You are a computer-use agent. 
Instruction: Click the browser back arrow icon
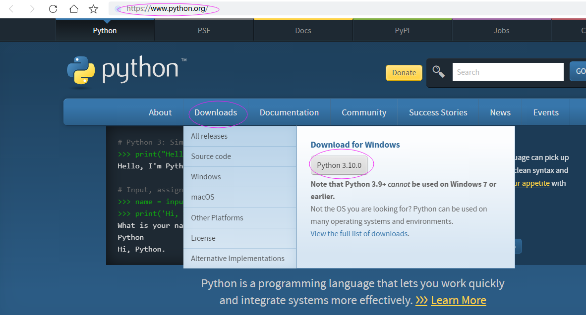pos(11,9)
